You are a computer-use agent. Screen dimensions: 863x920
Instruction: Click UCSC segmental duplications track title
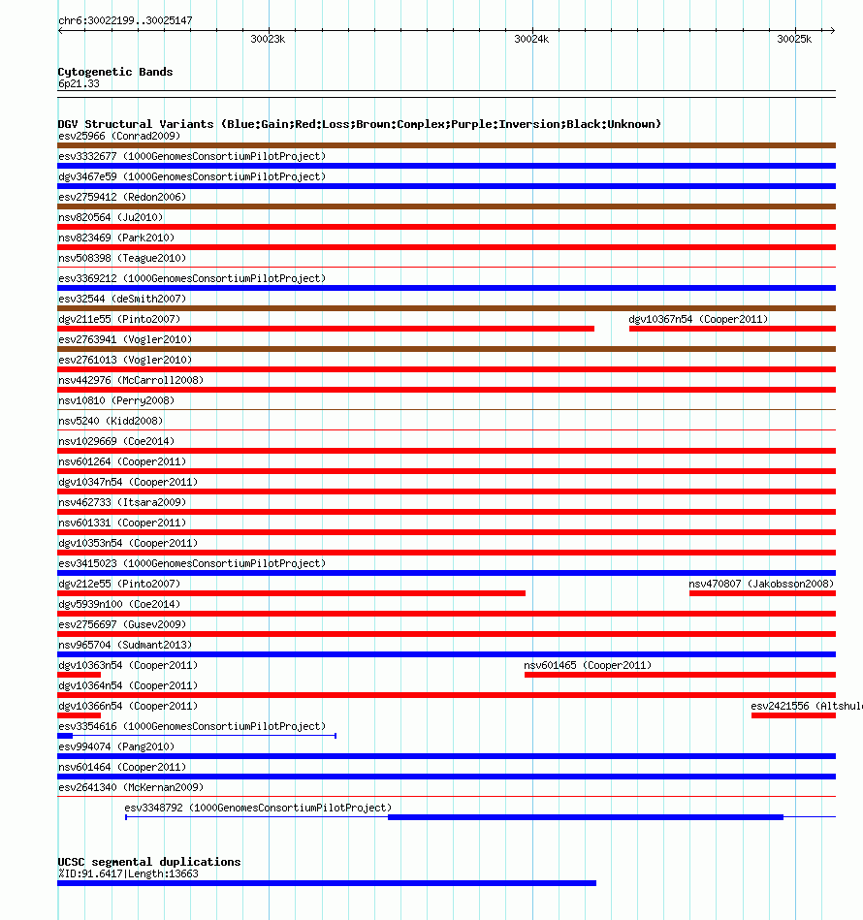[149, 862]
